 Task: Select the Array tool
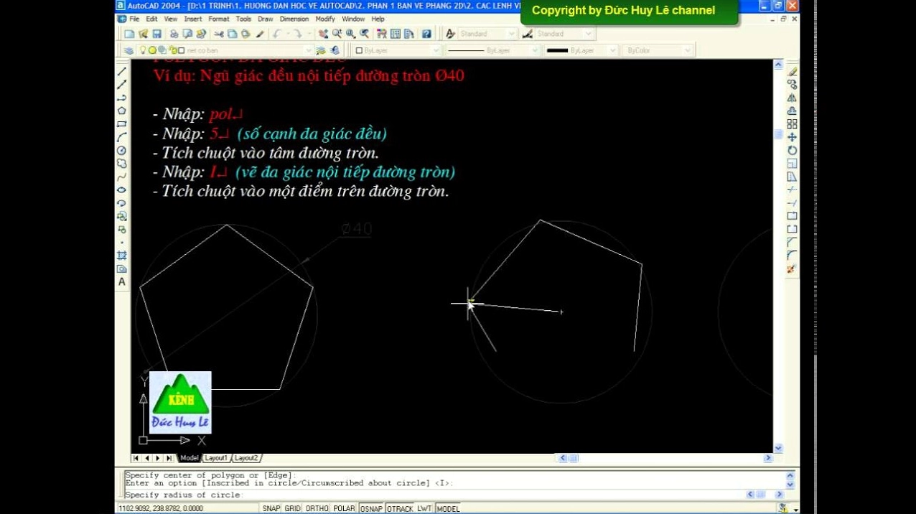(x=792, y=123)
